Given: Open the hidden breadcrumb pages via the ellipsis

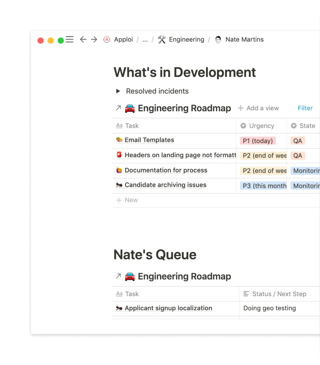Looking at the screenshot, I should 145,39.
